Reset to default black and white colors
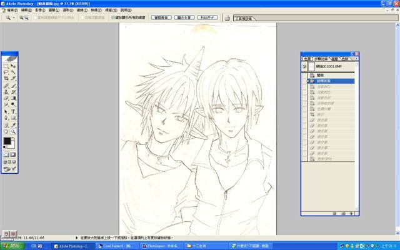Screen dimensions: 400x250 (x=4, y=147)
